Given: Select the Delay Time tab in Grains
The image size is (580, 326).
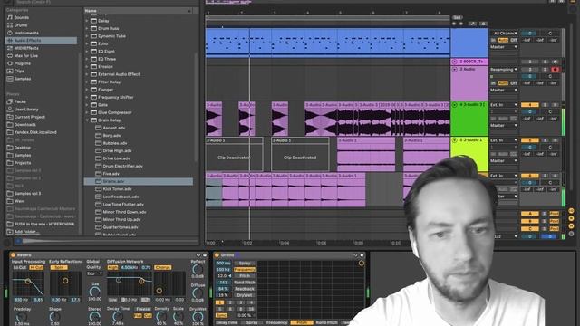Looking at the screenshot, I should [227, 322].
